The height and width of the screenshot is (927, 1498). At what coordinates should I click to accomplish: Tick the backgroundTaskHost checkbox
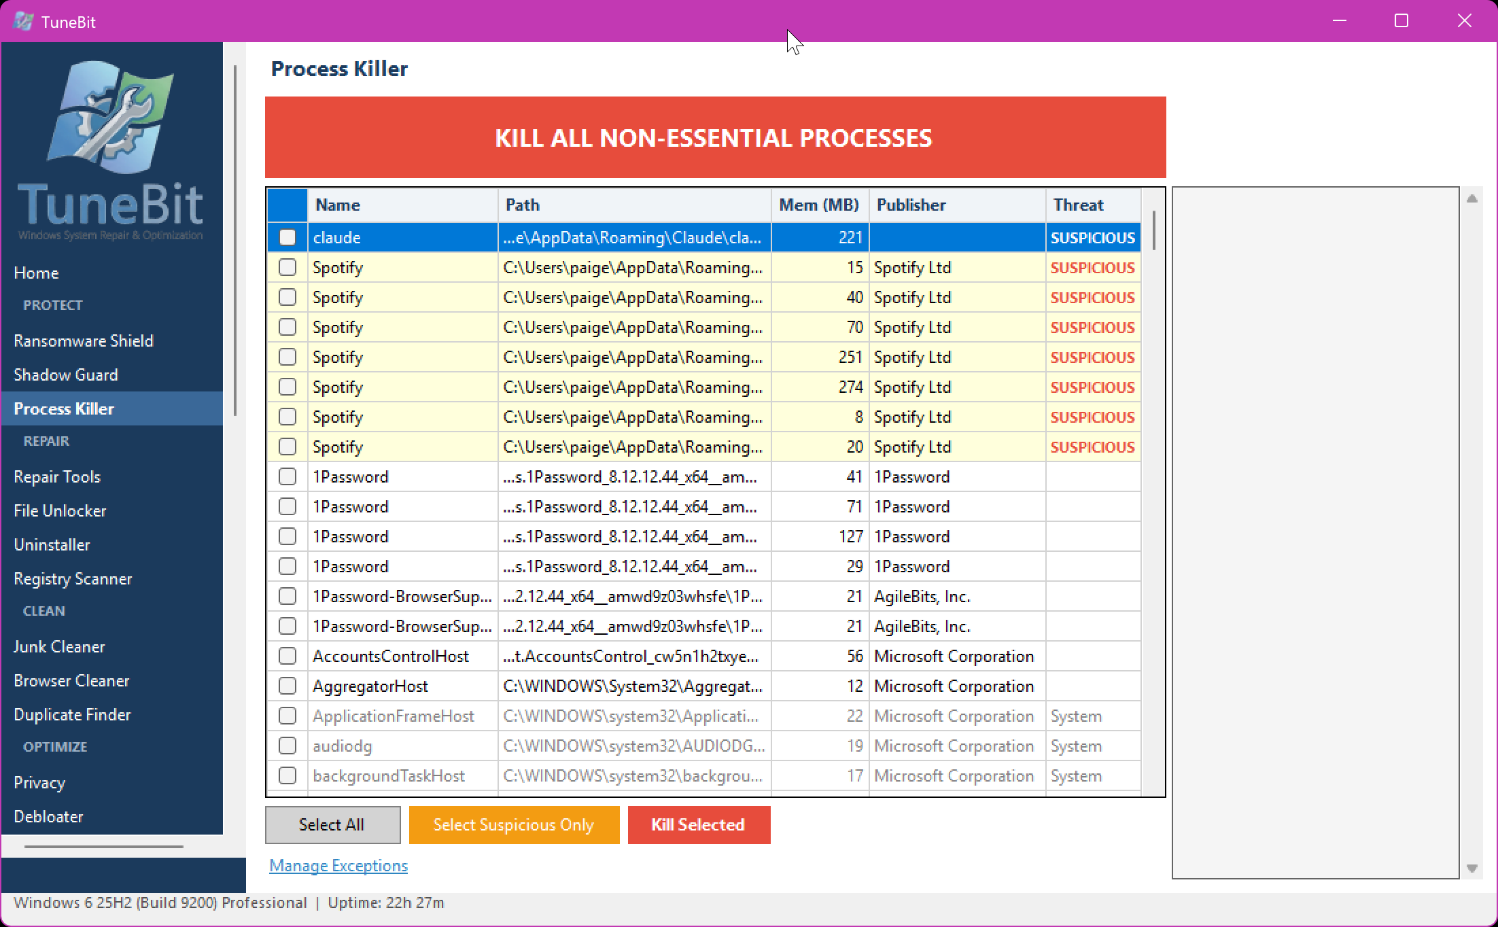pyautogui.click(x=288, y=775)
